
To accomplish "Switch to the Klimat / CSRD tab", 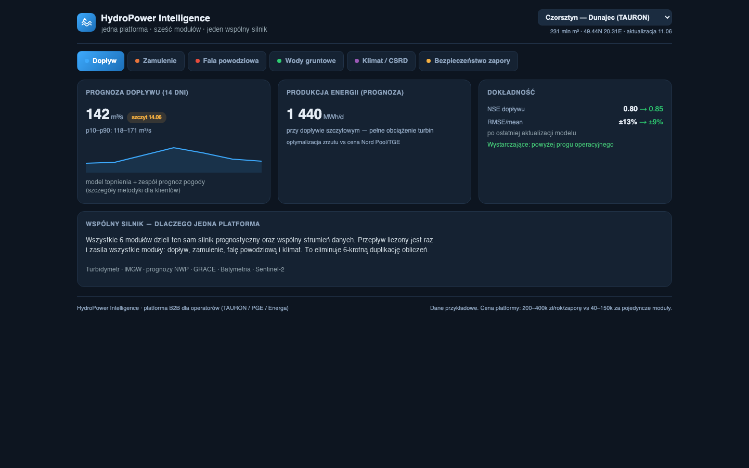I will click(381, 61).
